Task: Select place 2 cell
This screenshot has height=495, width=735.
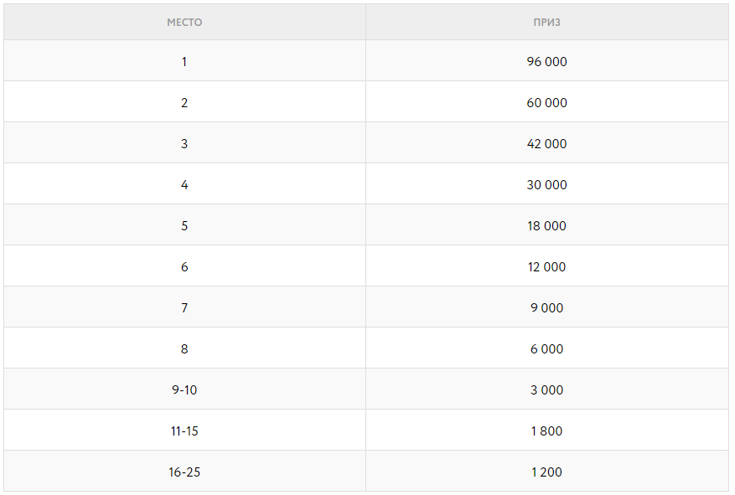Action: click(184, 103)
